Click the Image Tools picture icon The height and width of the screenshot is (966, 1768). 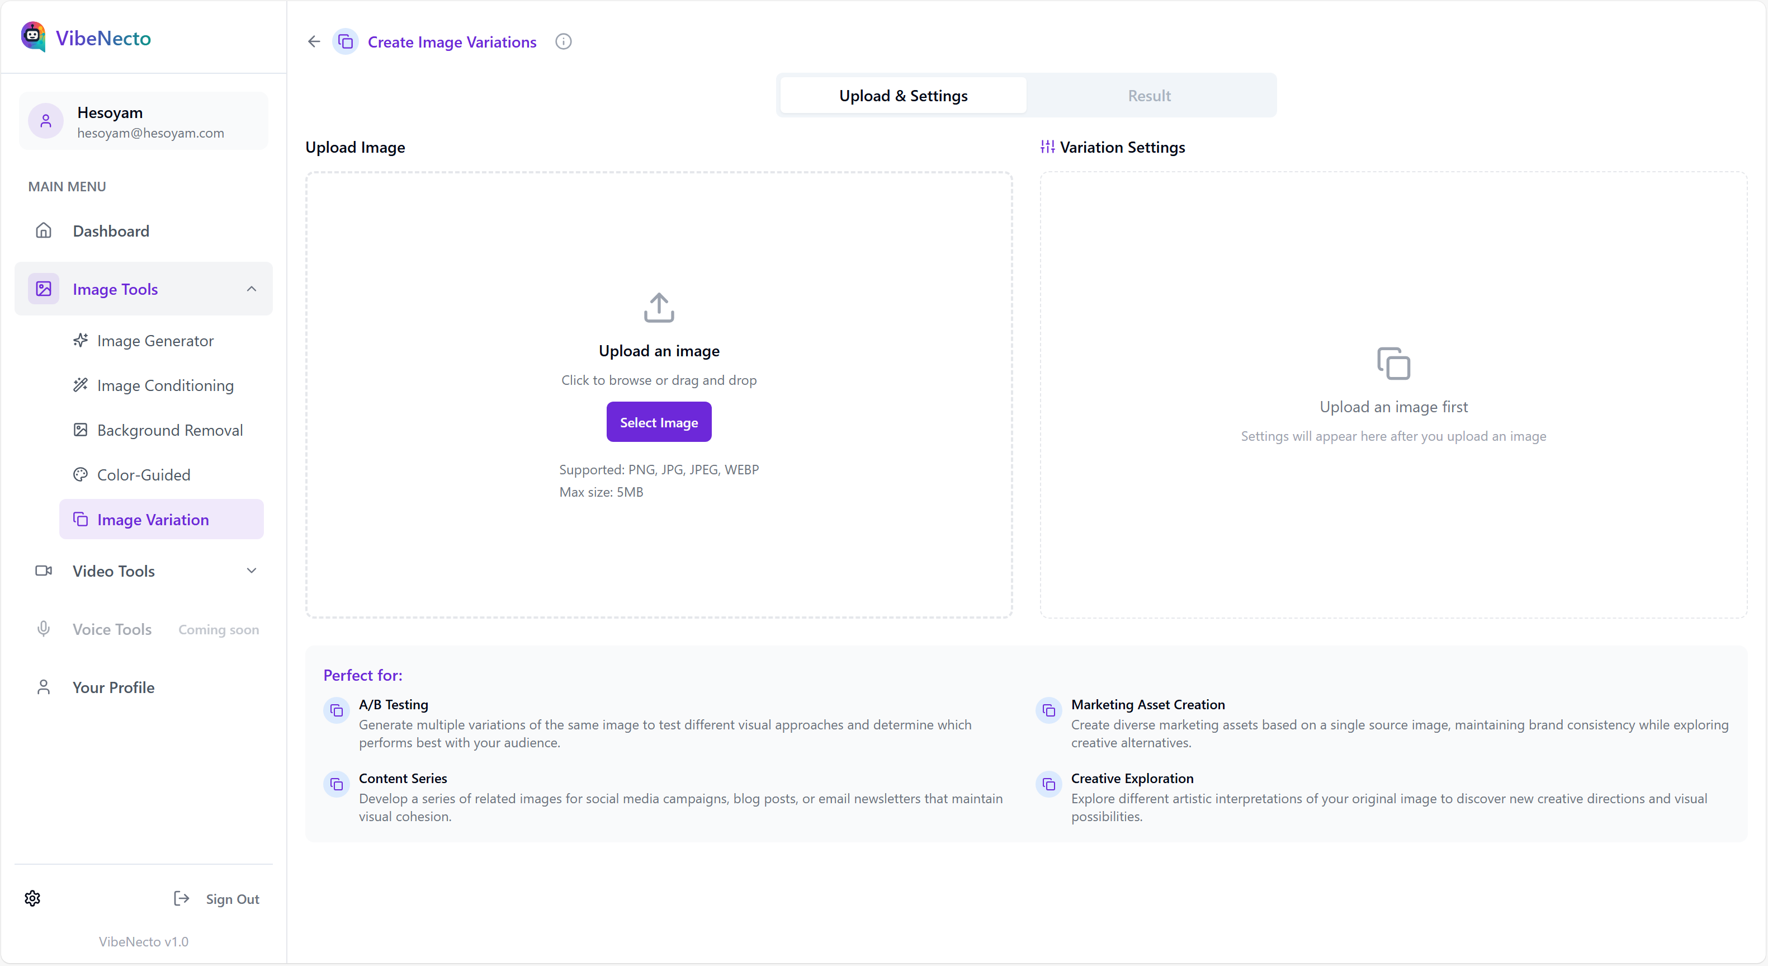tap(43, 289)
